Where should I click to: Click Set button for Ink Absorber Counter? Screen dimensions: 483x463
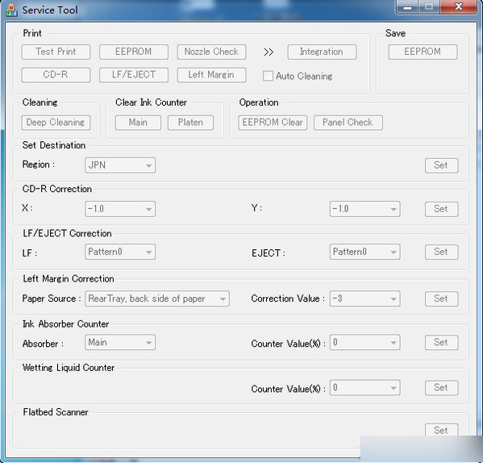click(441, 342)
